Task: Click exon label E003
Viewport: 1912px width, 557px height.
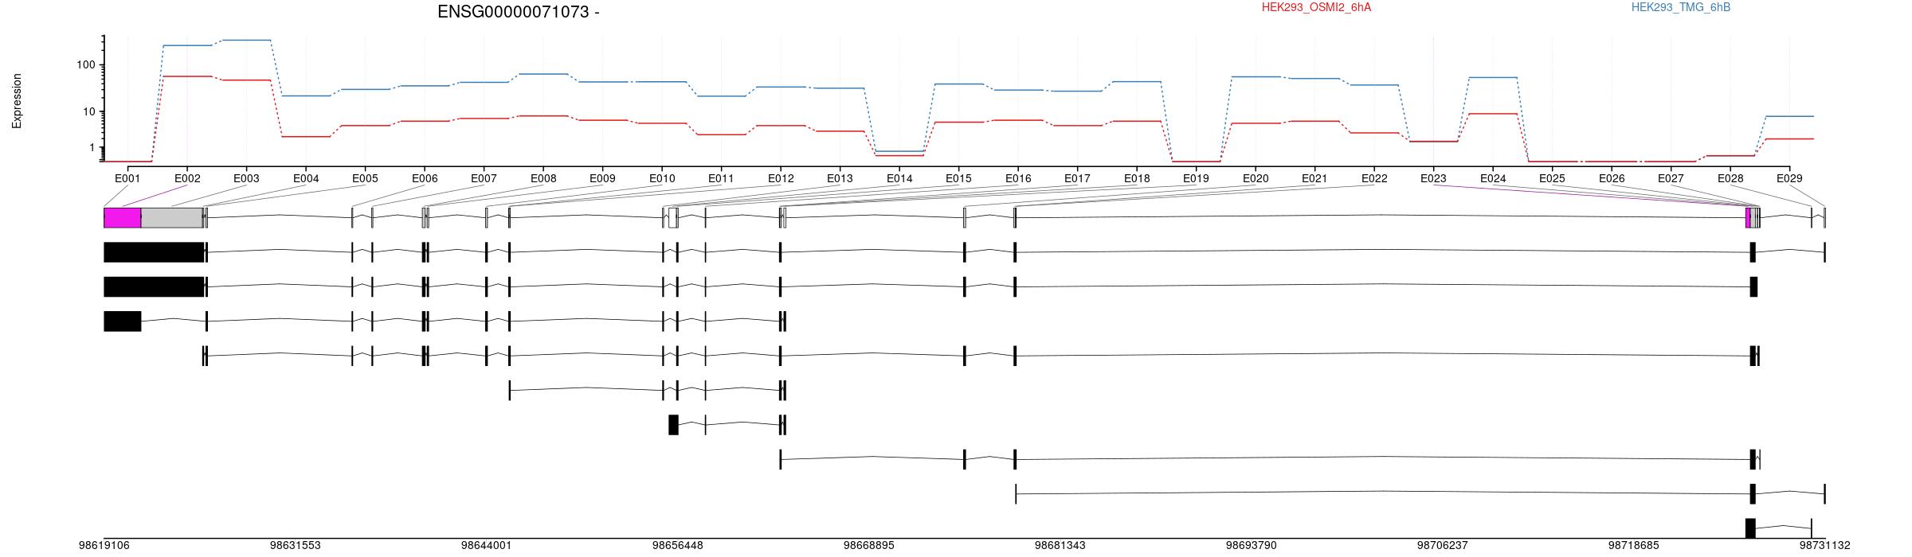Action: coord(246,178)
